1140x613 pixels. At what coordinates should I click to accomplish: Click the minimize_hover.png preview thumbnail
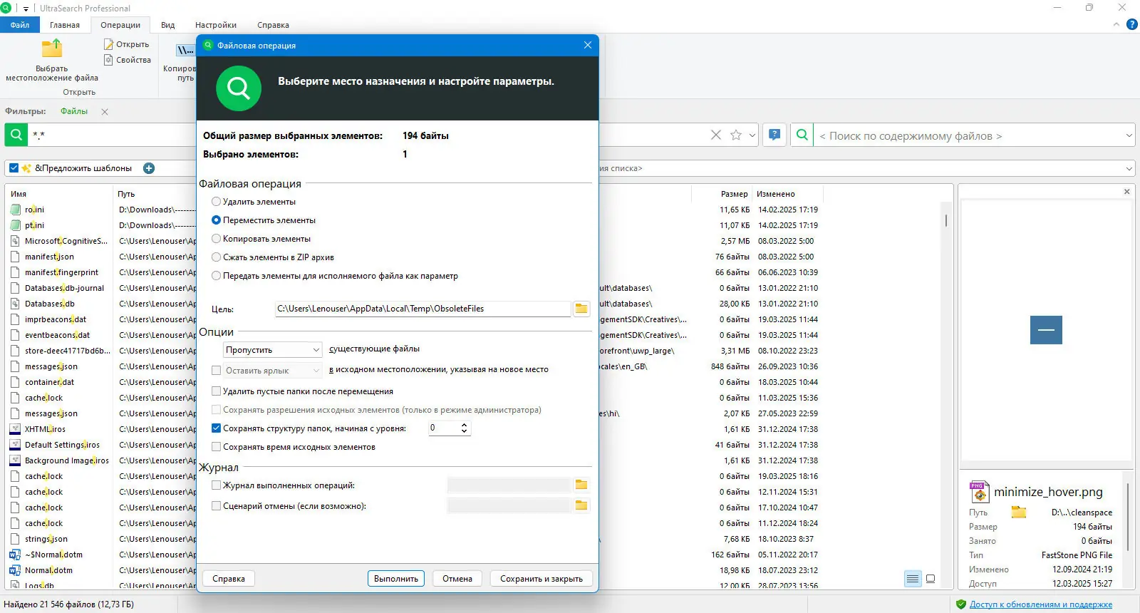(1046, 330)
